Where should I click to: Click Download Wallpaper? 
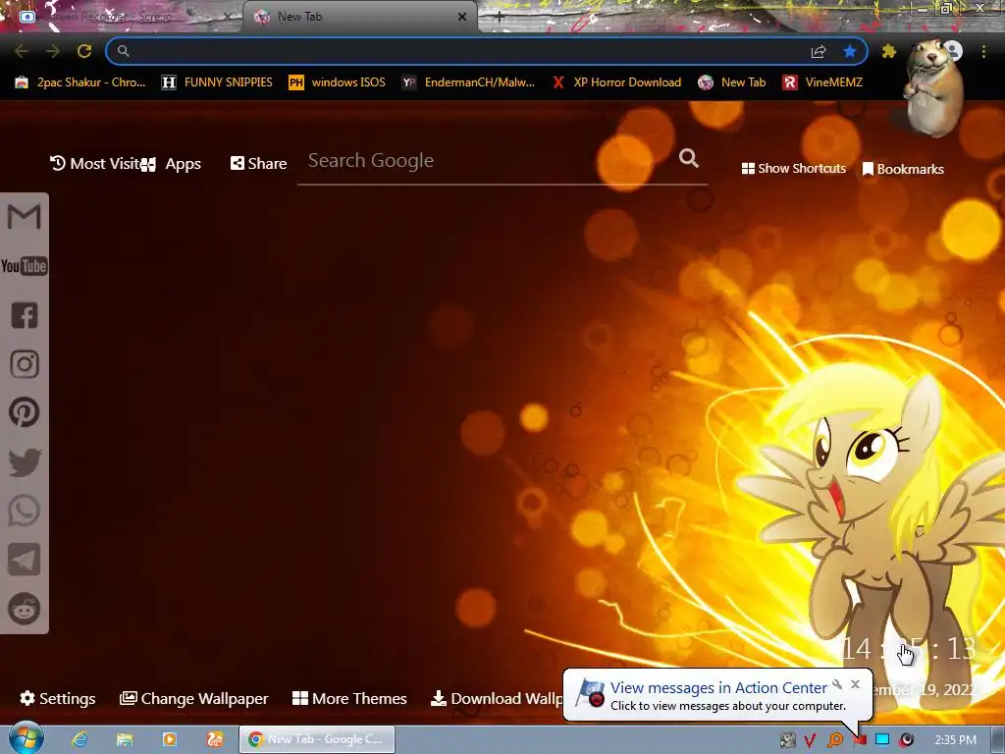[x=497, y=698]
